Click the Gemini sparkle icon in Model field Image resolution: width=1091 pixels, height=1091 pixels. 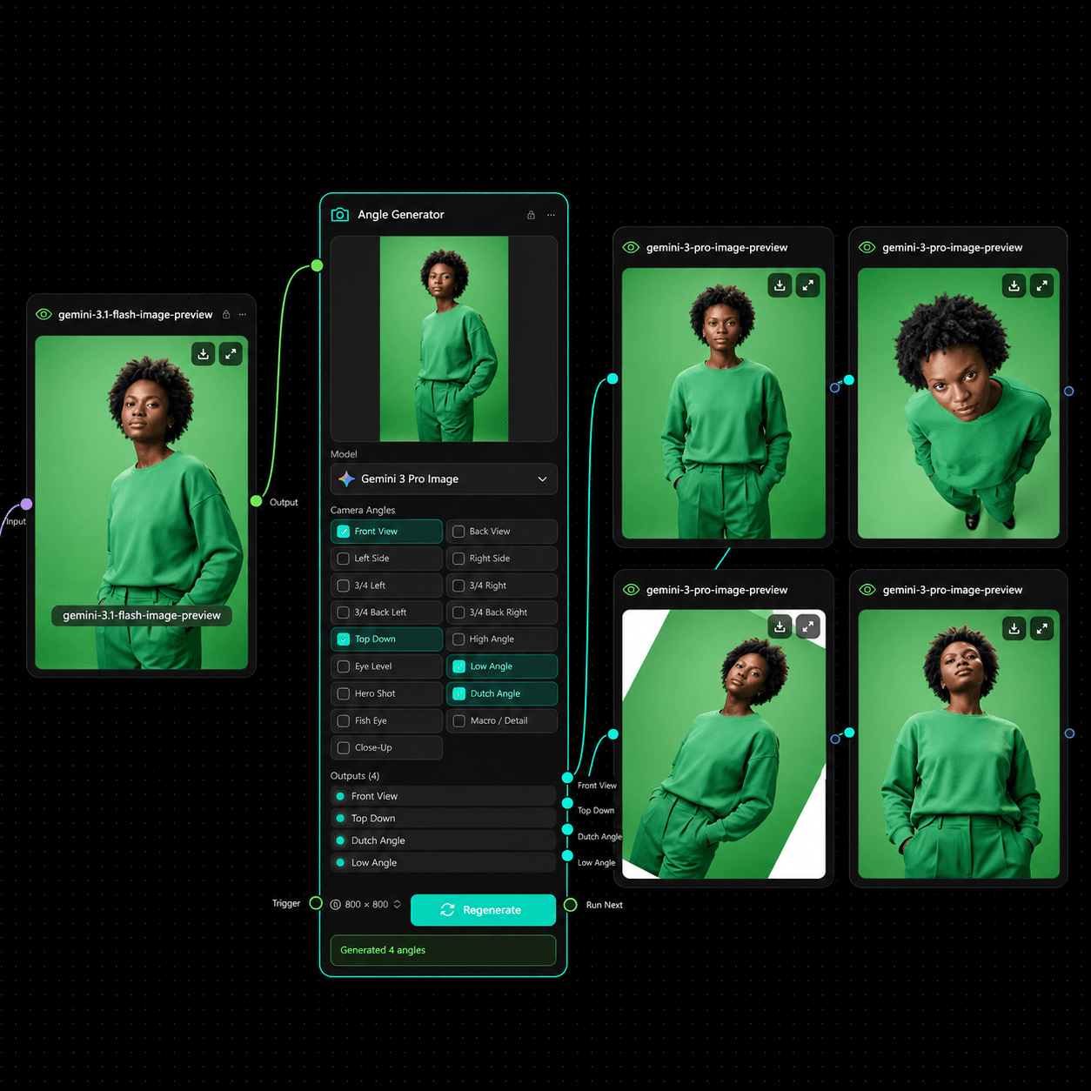(x=346, y=479)
